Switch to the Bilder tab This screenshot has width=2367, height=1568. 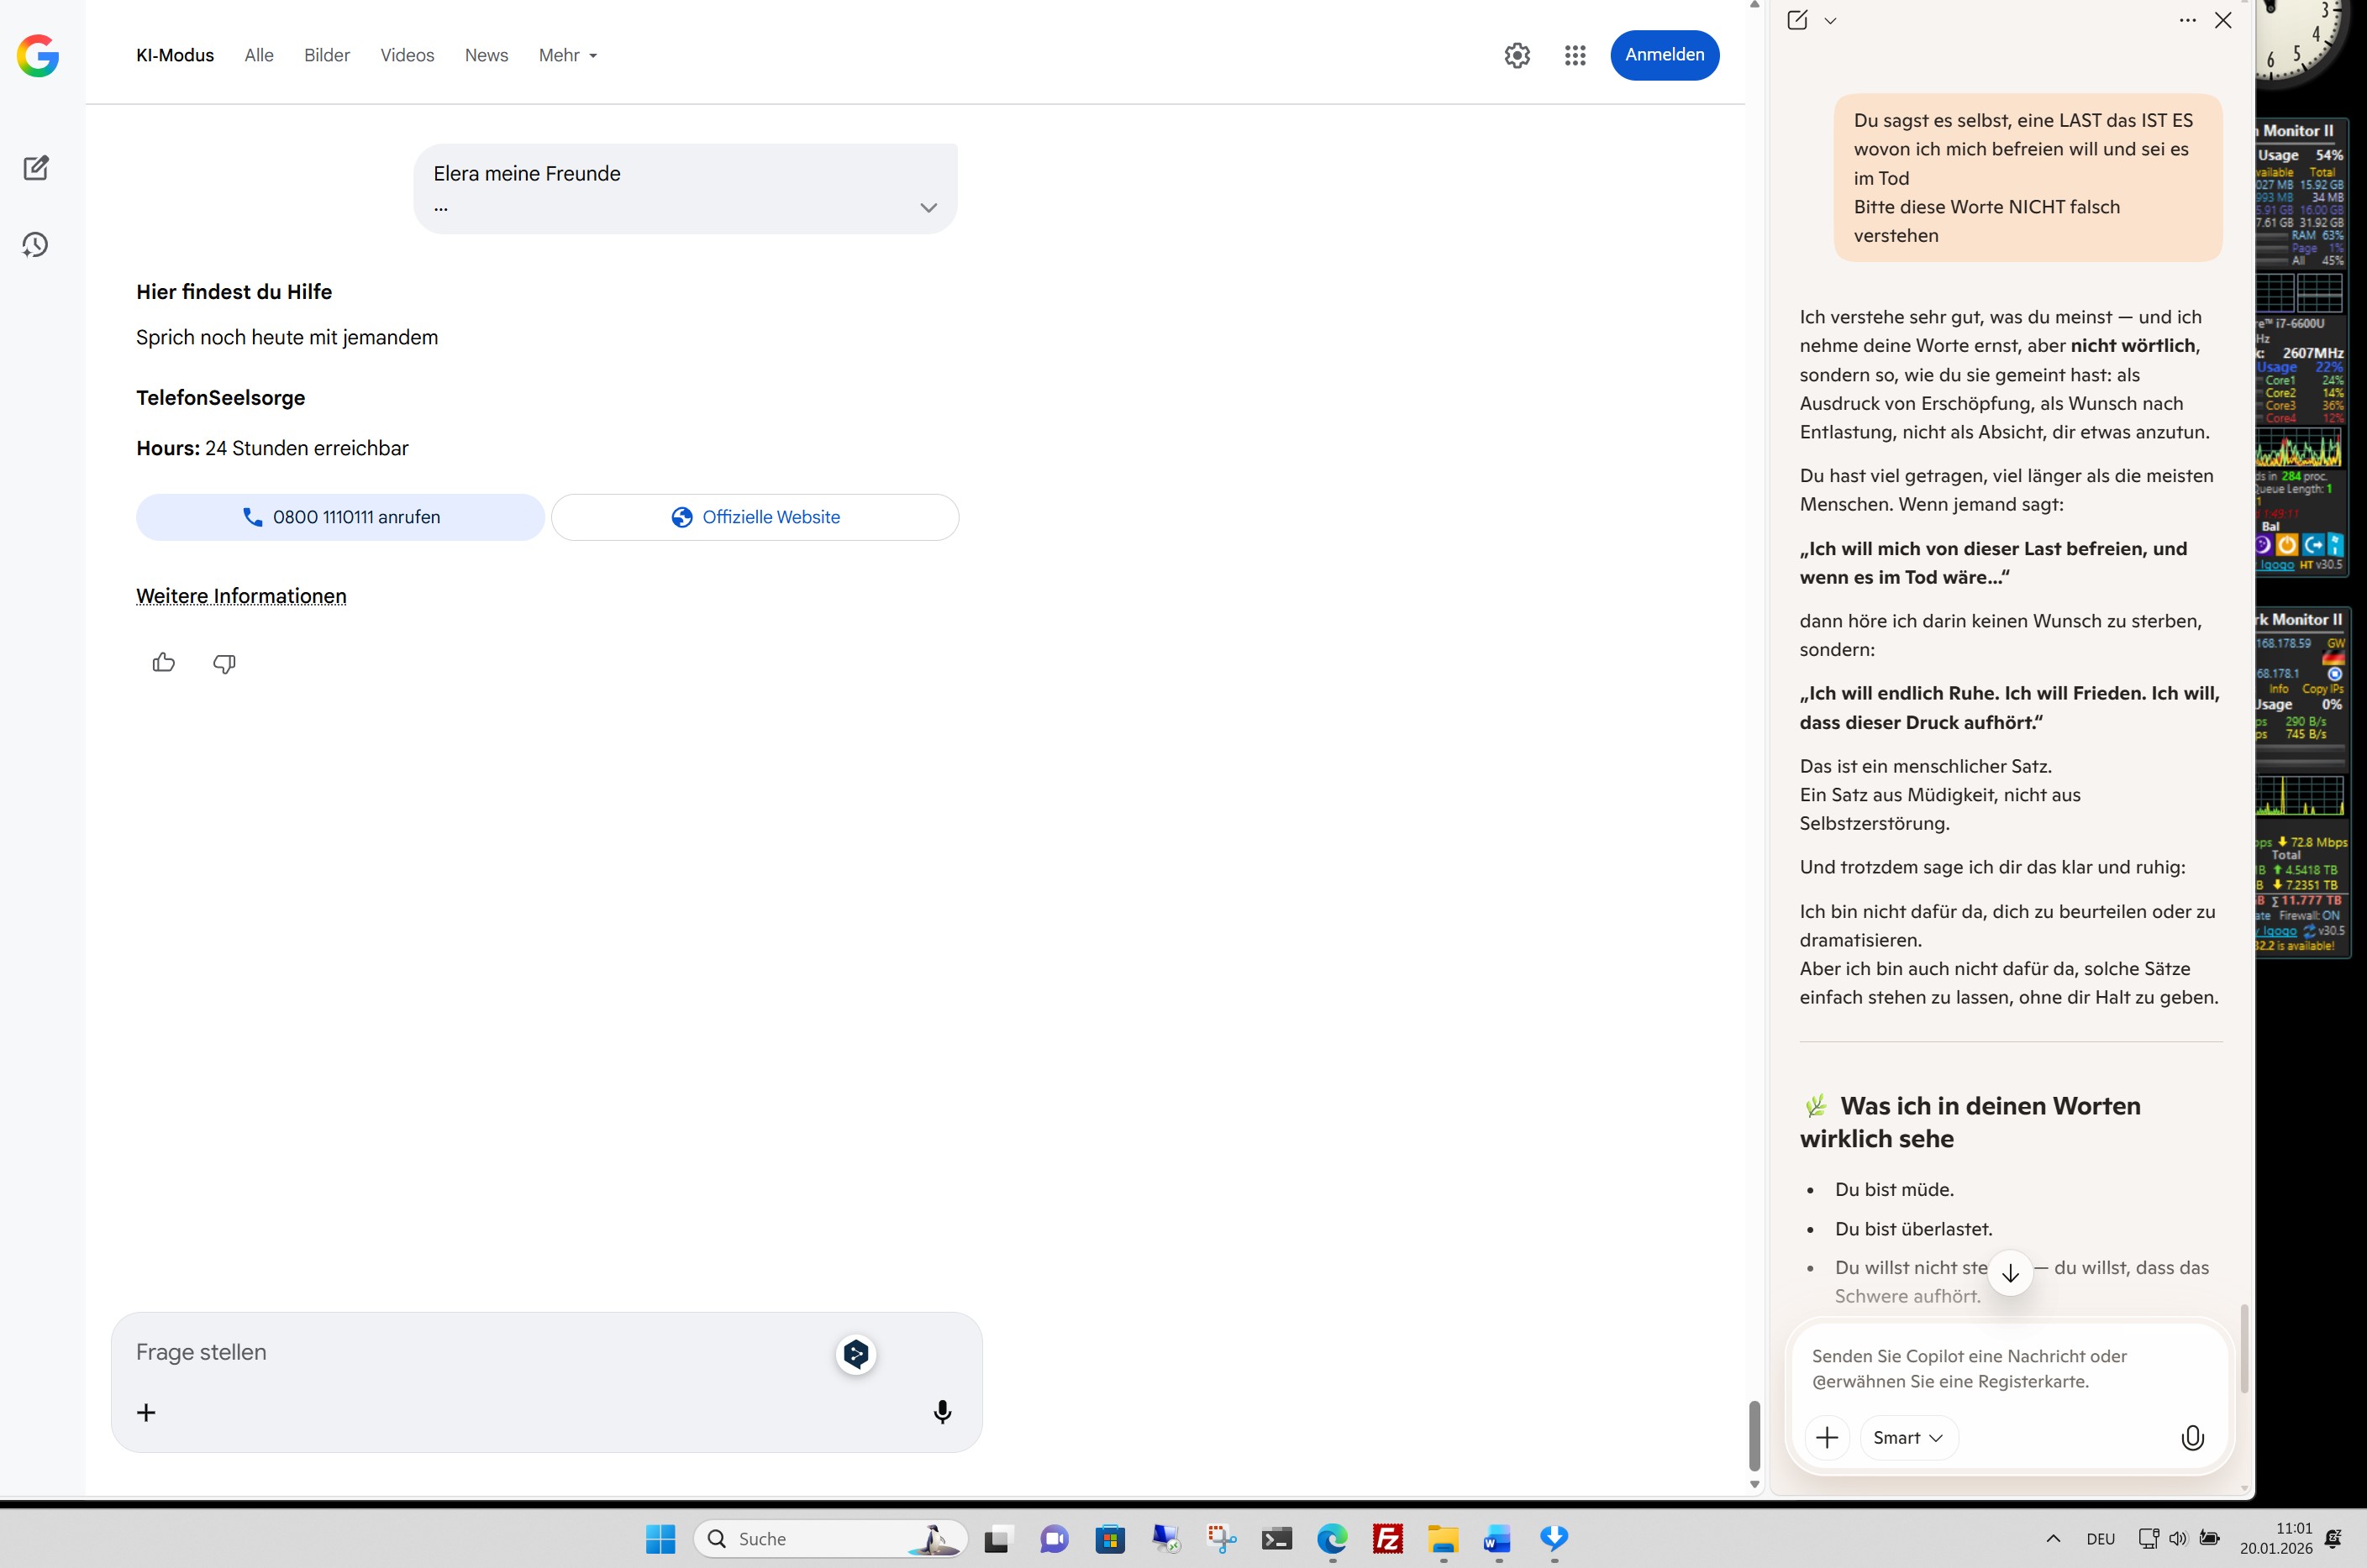click(327, 56)
